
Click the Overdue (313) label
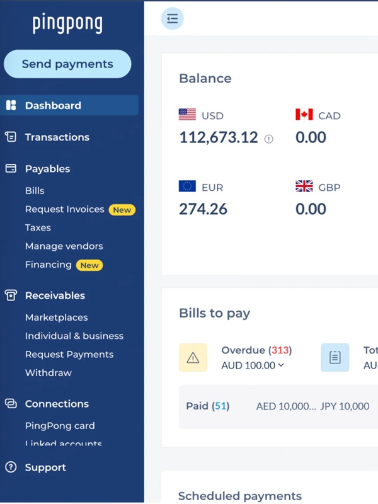point(256,350)
